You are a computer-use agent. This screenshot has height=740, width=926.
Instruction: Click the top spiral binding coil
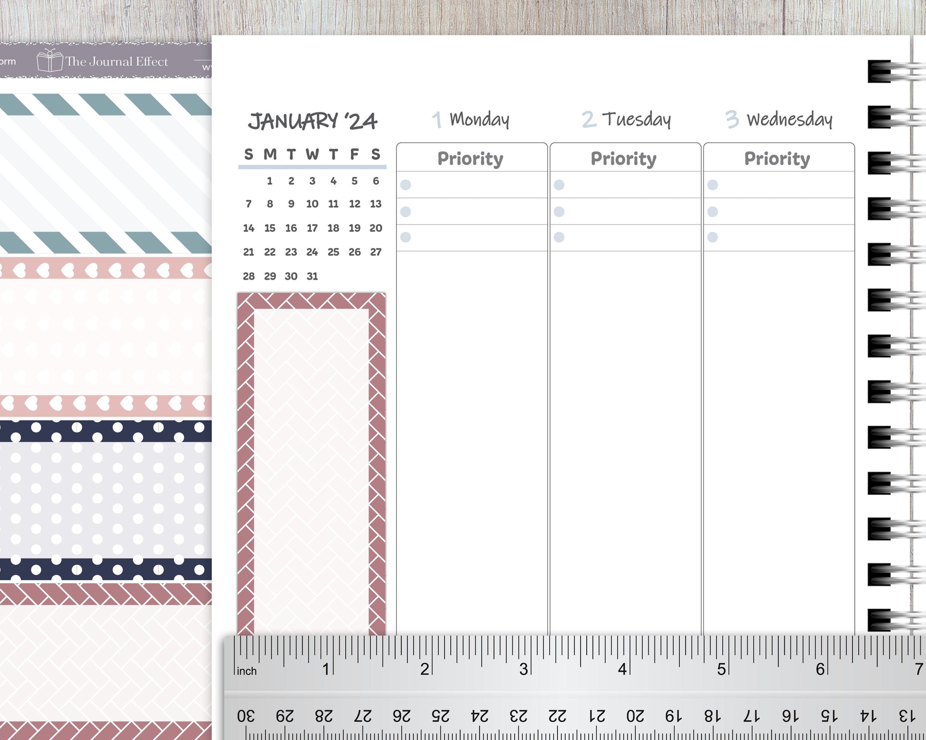pyautogui.click(x=893, y=71)
